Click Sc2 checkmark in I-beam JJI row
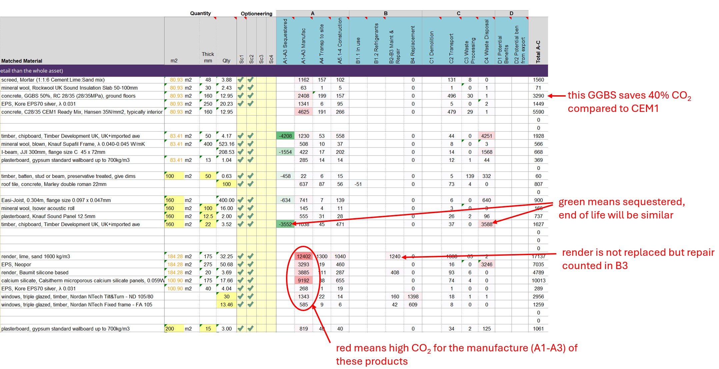719x369 pixels. [251, 152]
